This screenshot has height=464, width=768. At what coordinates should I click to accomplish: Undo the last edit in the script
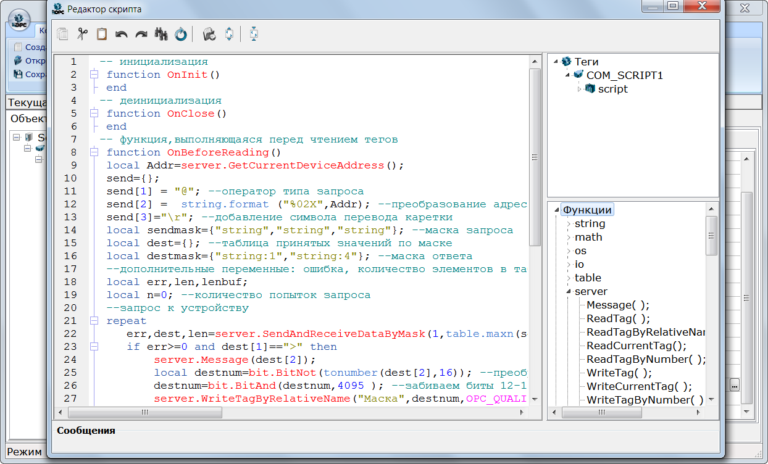pyautogui.click(x=121, y=35)
